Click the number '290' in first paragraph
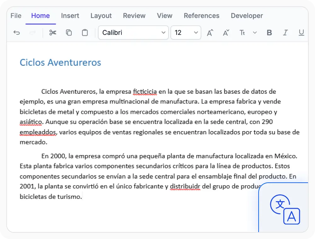 point(266,122)
